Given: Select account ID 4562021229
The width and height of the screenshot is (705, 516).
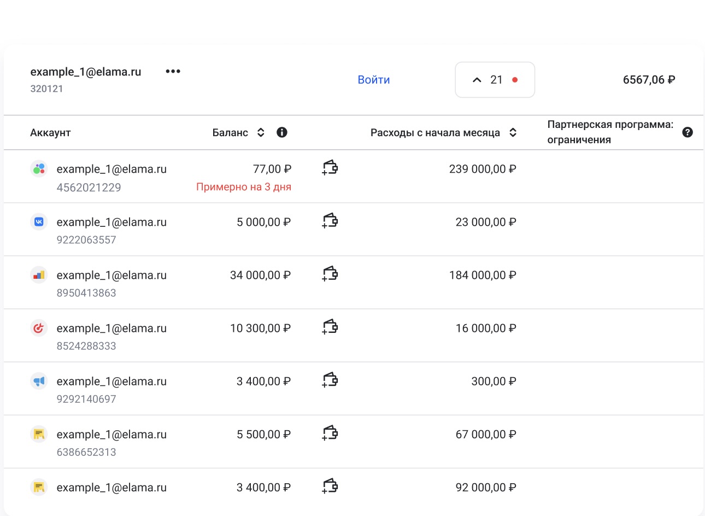Looking at the screenshot, I should point(89,187).
